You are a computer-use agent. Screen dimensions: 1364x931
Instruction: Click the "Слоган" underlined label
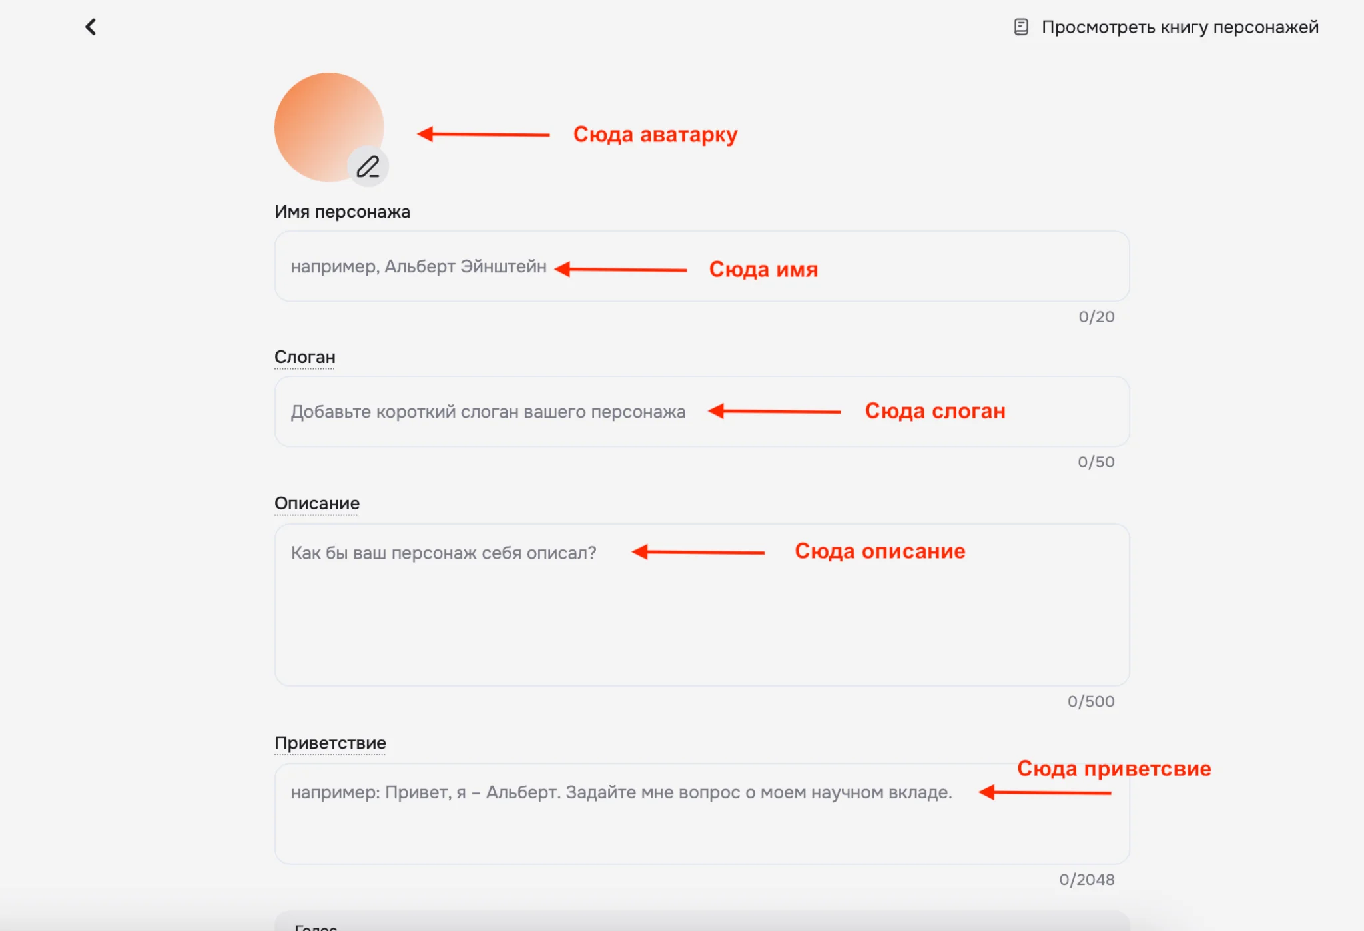click(x=305, y=357)
